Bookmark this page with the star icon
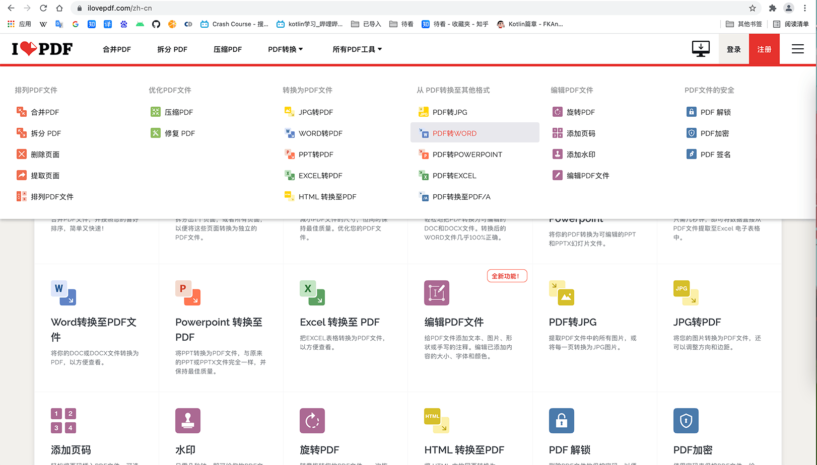The height and width of the screenshot is (465, 817). (753, 8)
